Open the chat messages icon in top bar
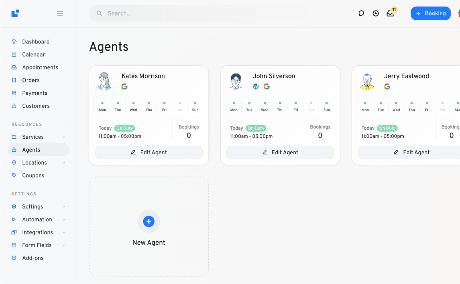460x284 pixels. pos(361,13)
